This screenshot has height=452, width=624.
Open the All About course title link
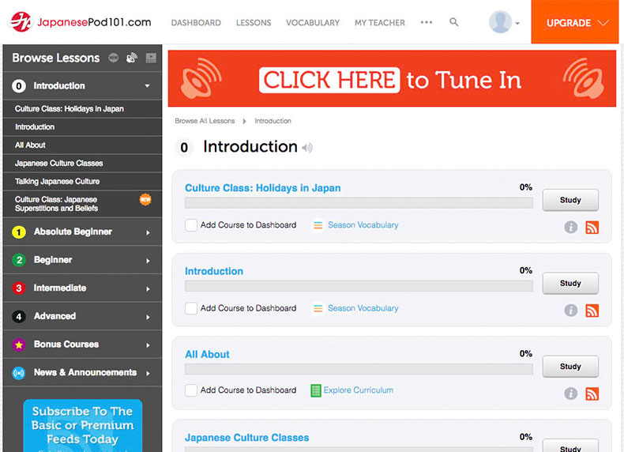point(207,355)
